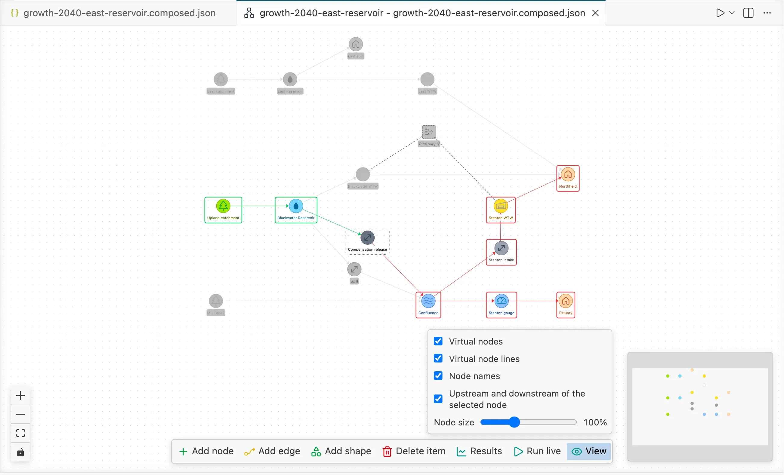The image size is (784, 475).
Task: Select the Stanton WTW node icon
Action: click(501, 206)
